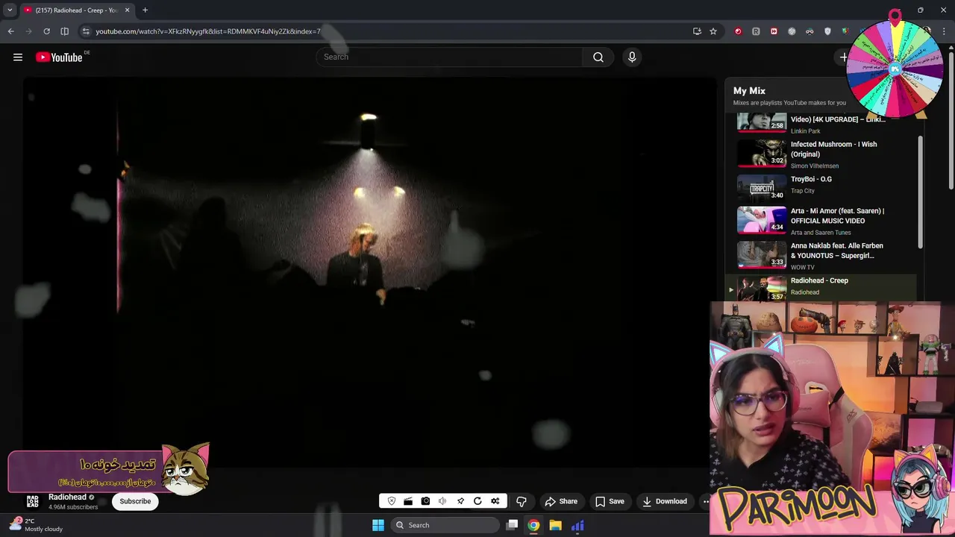
Task: Open the blue bar-chart app on taskbar
Action: click(577, 525)
